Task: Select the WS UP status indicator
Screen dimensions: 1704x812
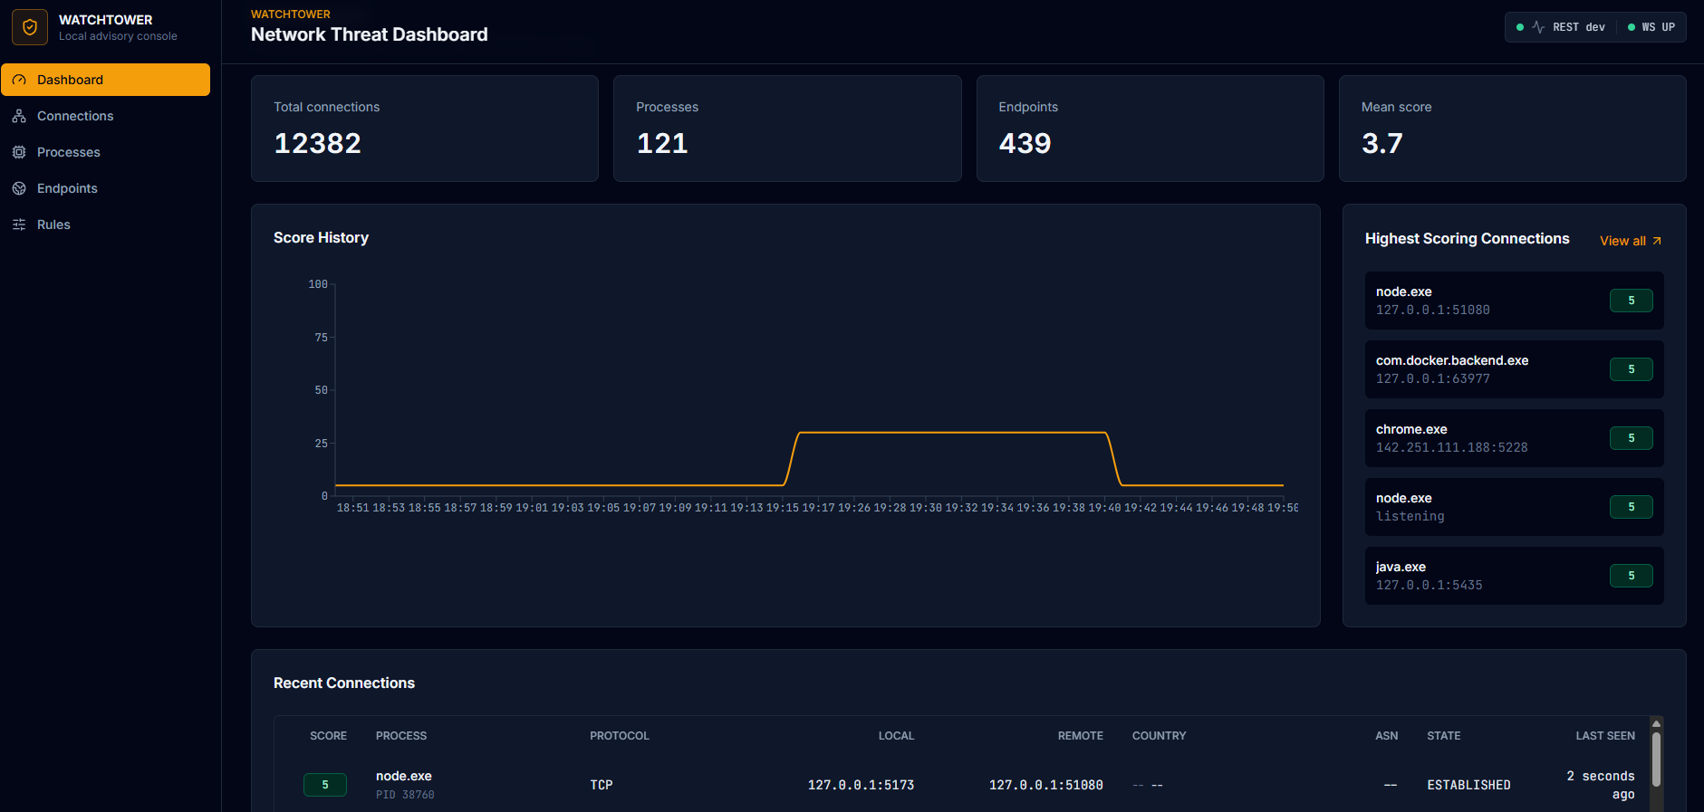Action: pos(1651,27)
